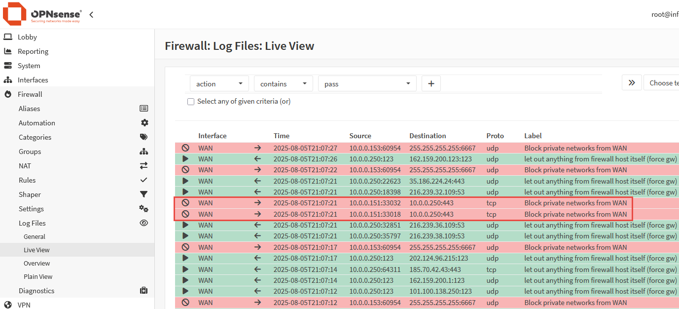The width and height of the screenshot is (679, 309).
Task: Click the NAT exchange arrows icon
Action: tap(143, 166)
